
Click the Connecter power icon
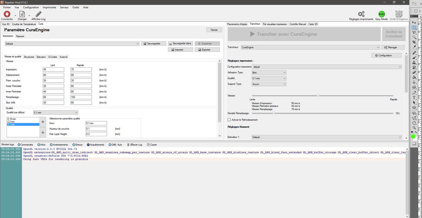point(7,14)
